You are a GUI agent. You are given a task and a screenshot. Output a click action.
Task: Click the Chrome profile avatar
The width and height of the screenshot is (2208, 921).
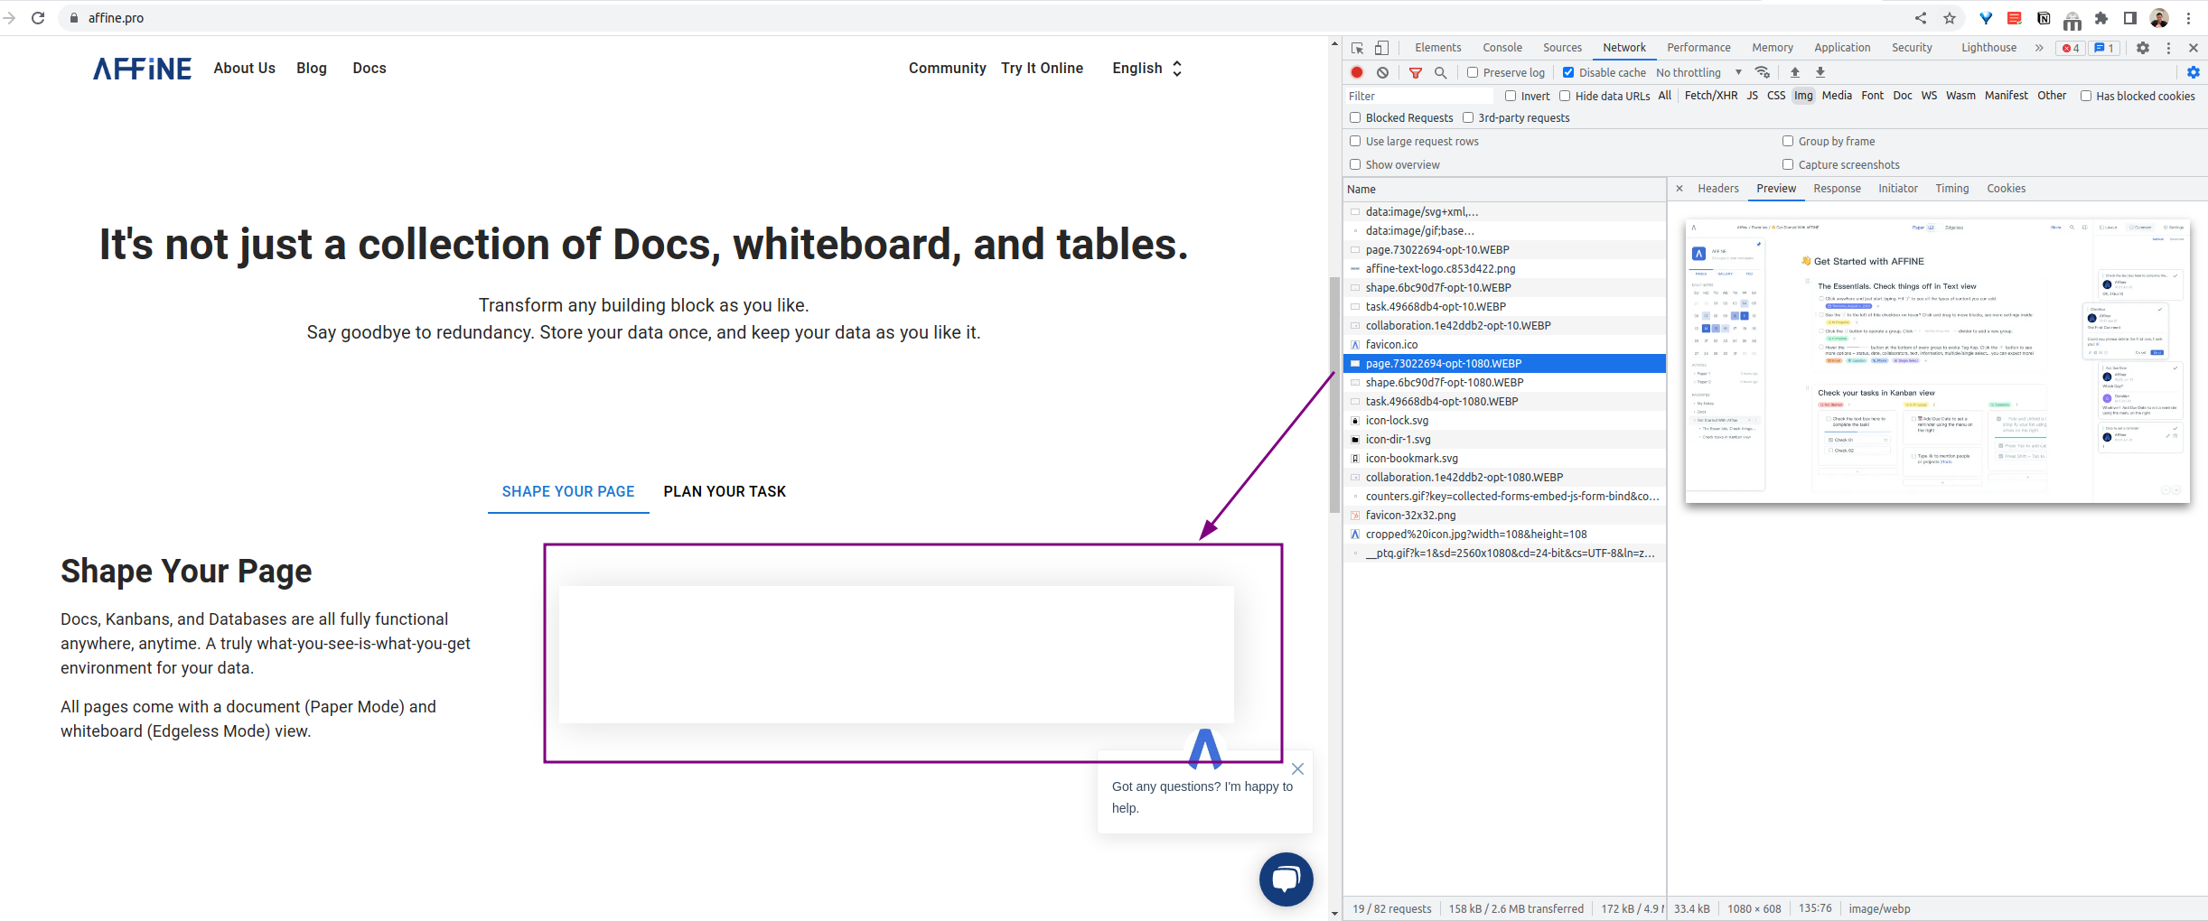tap(2159, 18)
